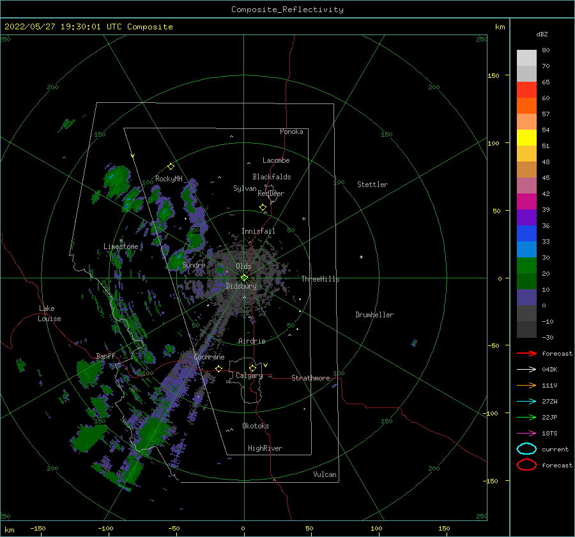The image size is (575, 537).
Task: Click the yellow km unit label above right axis
Action: [500, 27]
